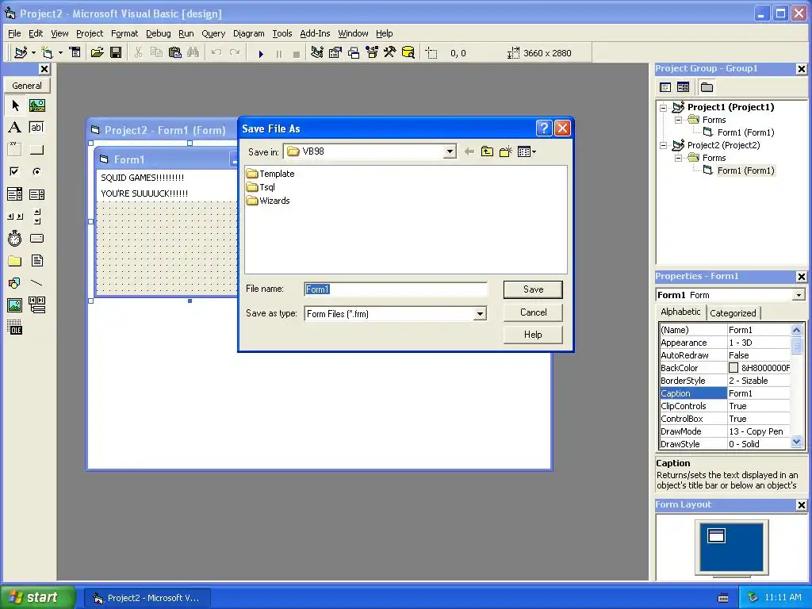
Task: Select the CommandButton tool in toolbox
Action: 36,150
